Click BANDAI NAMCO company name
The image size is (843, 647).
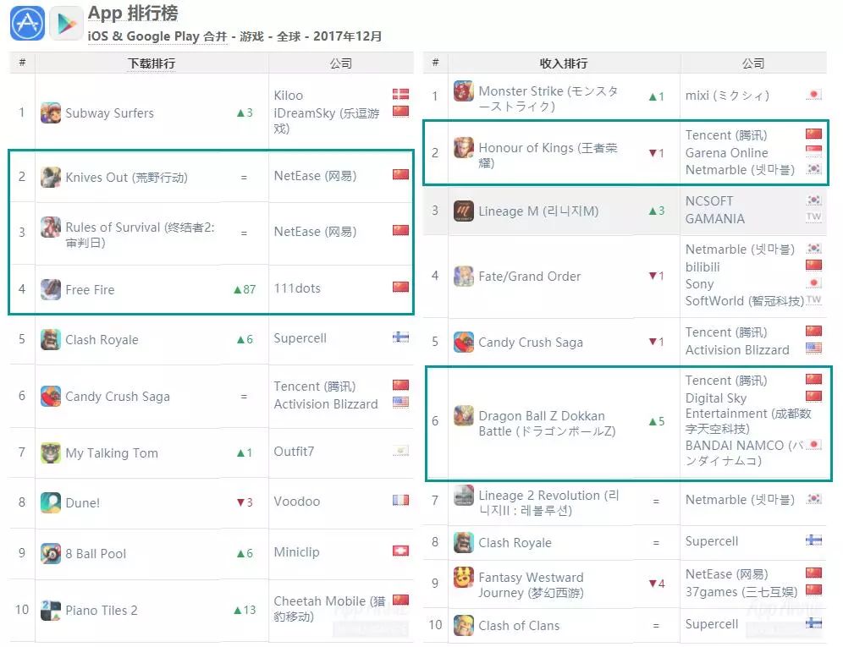tap(745, 453)
